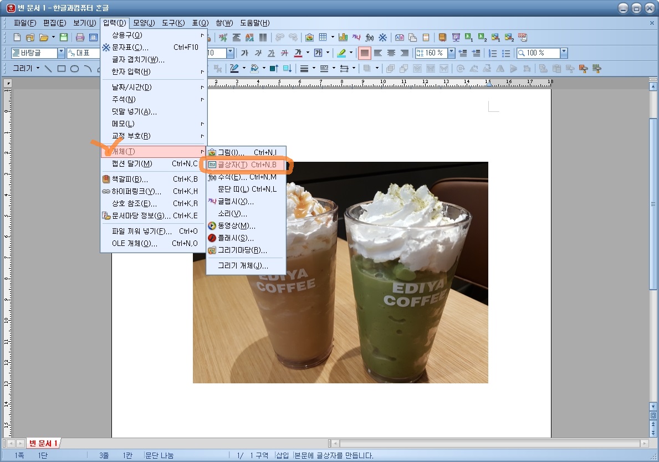The height and width of the screenshot is (462, 659).
Task: Select 문자표(C)... menu entry
Action: pos(154,48)
